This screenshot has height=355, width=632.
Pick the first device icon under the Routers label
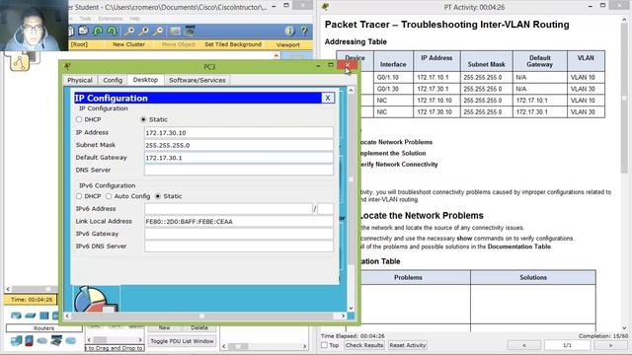(x=16, y=341)
